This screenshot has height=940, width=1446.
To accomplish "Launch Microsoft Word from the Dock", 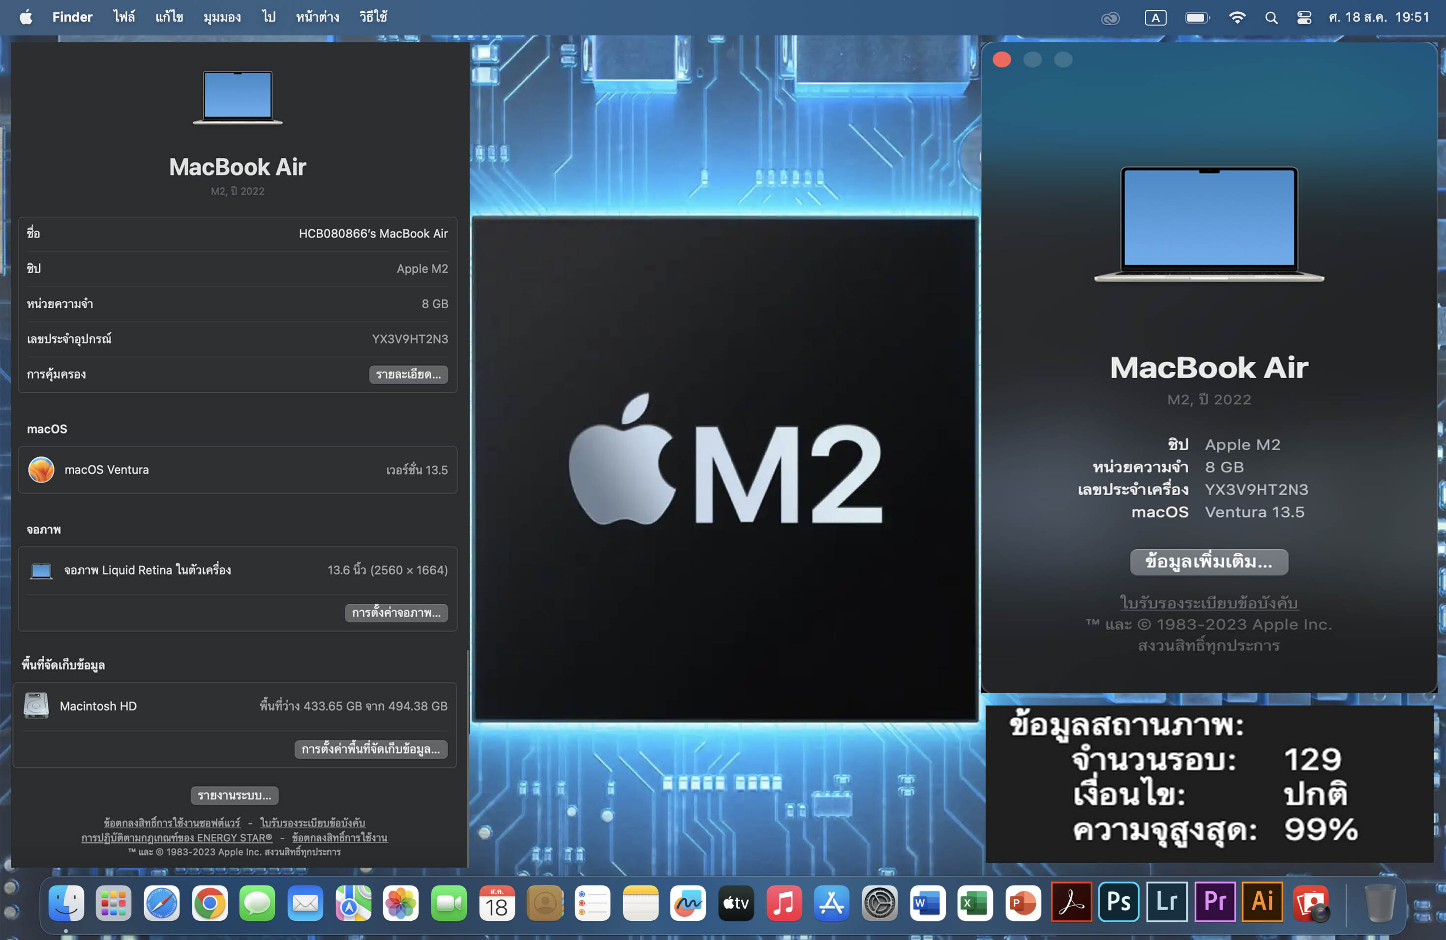I will click(x=928, y=903).
